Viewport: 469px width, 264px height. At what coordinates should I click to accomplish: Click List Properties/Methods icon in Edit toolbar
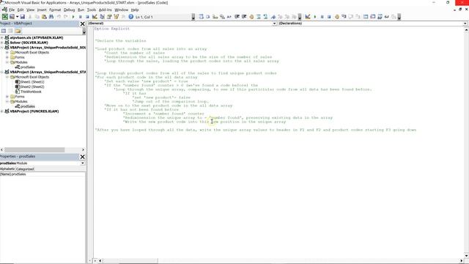(201, 17)
